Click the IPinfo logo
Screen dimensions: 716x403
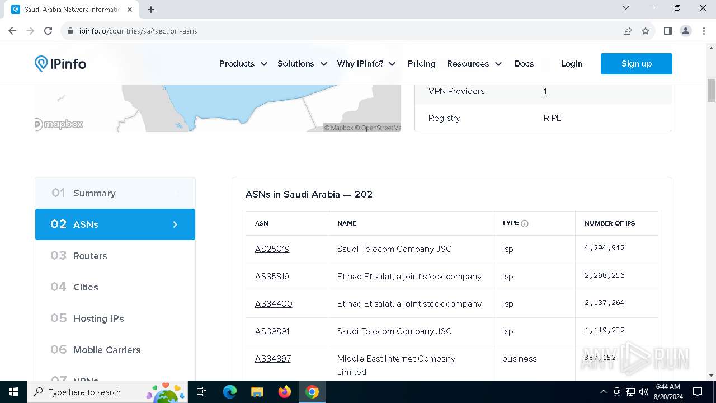click(x=60, y=64)
